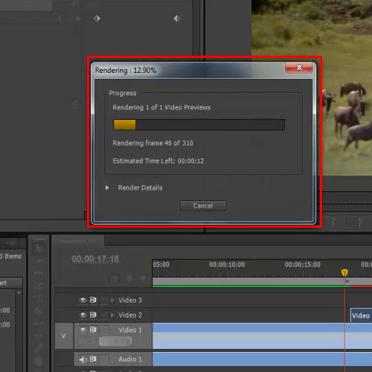
Task: Select the Video 1 track target V
Action: click(64, 336)
